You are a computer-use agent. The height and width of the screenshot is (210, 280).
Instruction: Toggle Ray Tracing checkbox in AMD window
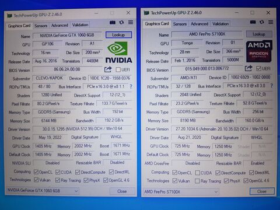coord(197,181)
